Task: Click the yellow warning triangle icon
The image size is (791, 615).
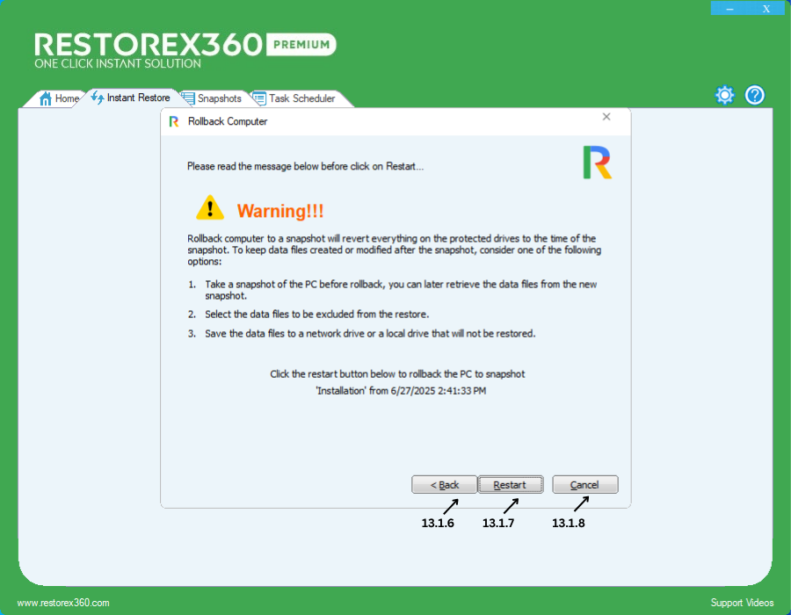Action: click(210, 208)
